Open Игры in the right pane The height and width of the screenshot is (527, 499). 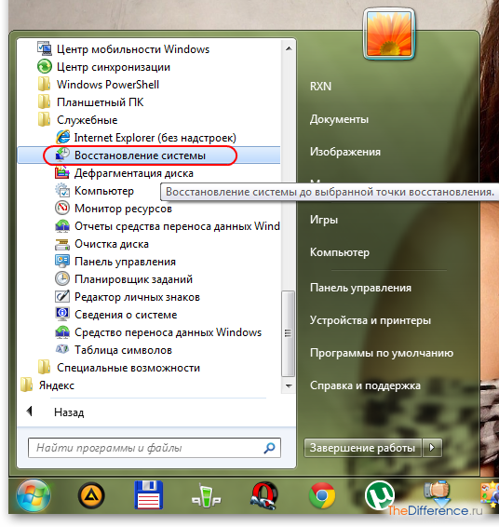(324, 220)
